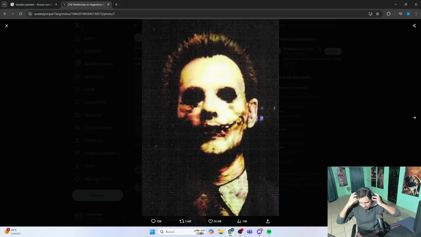Switch to Chrome in the taskbar

pyautogui.click(x=231, y=232)
